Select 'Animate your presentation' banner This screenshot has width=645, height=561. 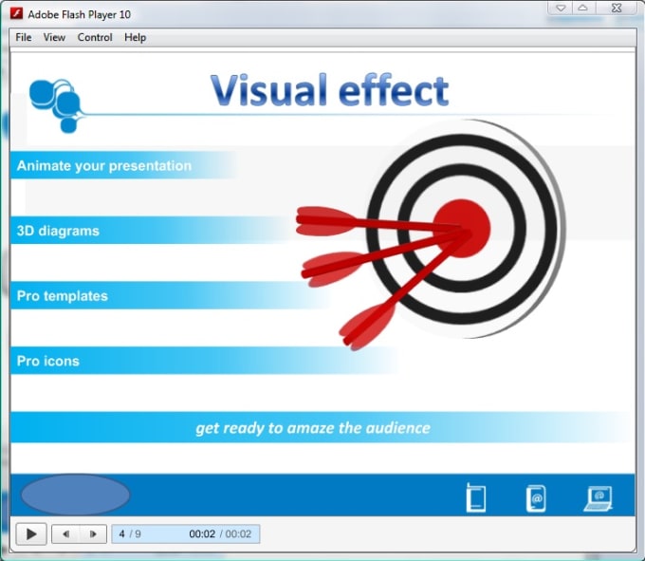click(x=123, y=165)
